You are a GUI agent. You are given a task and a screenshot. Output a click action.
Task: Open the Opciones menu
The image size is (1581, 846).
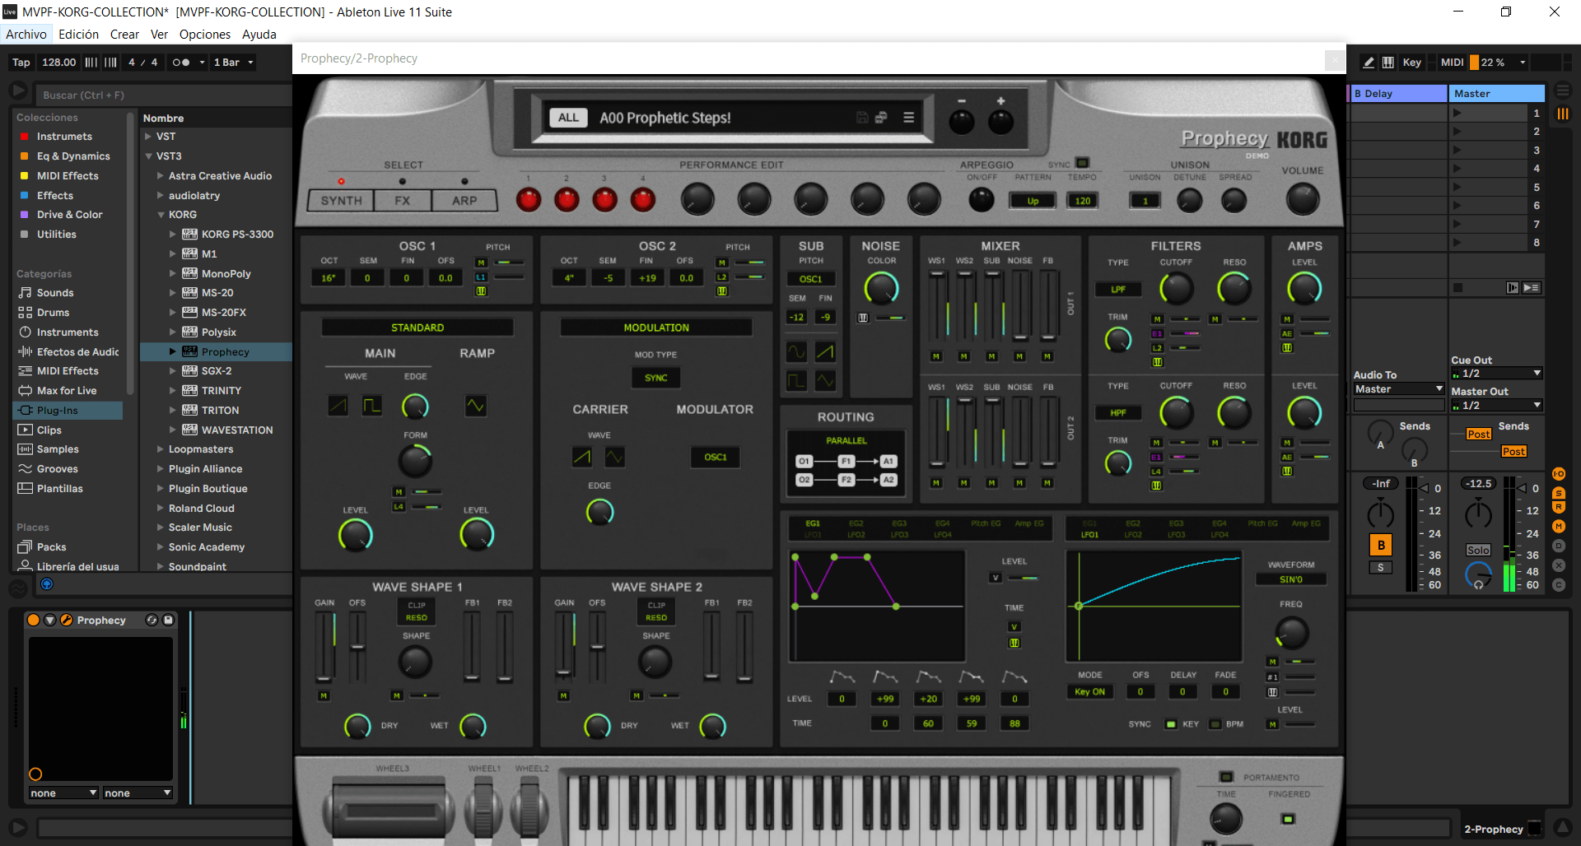click(x=205, y=35)
